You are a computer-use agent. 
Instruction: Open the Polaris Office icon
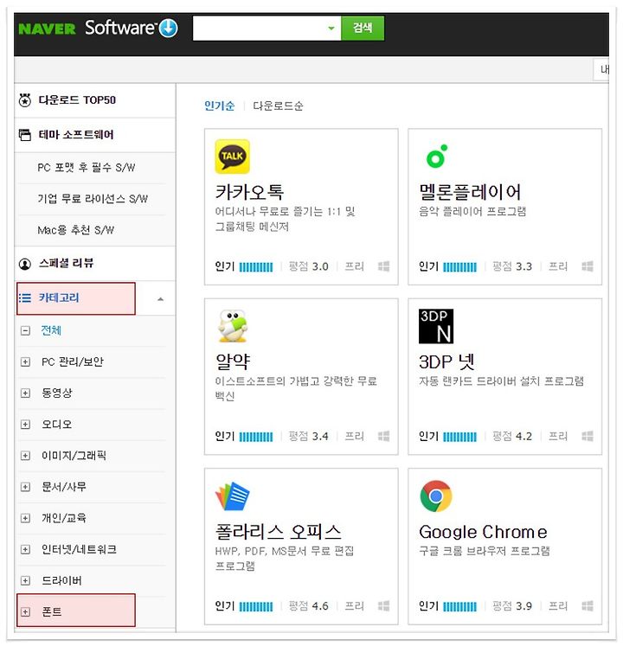pos(232,496)
